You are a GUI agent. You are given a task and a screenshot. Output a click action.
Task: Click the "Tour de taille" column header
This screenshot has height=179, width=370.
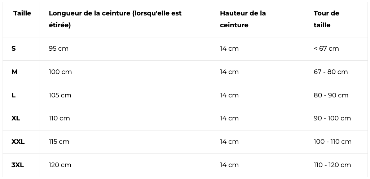326,19
